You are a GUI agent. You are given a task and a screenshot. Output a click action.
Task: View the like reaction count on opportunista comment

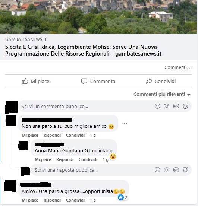123,197
